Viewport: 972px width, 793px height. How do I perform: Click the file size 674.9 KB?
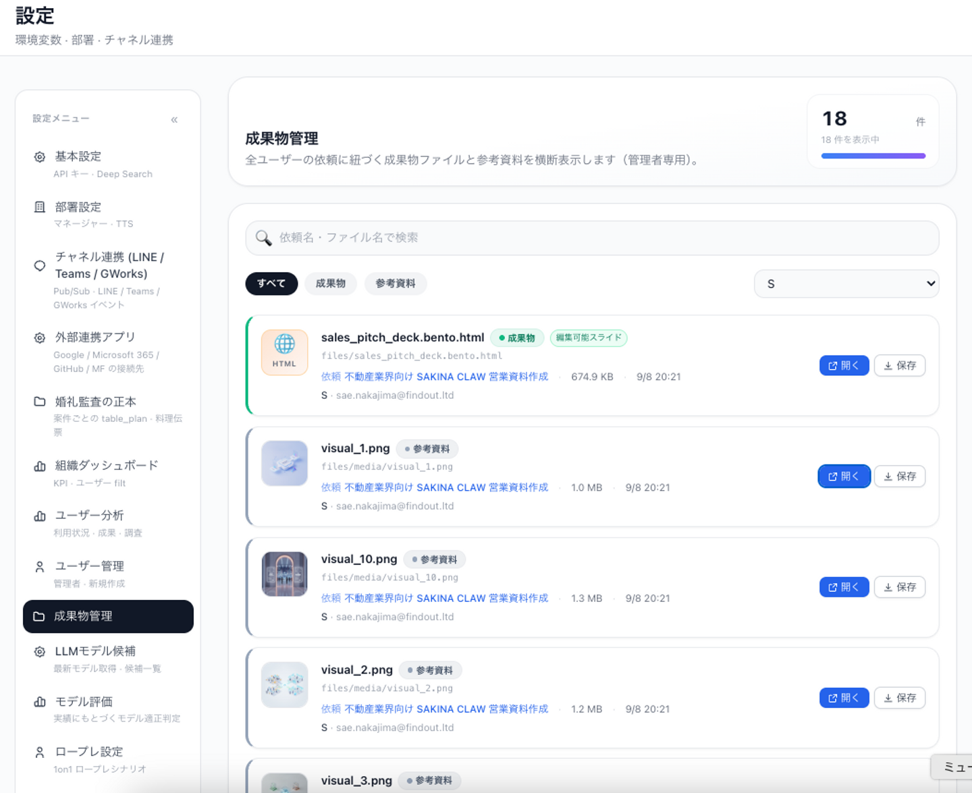coord(592,377)
